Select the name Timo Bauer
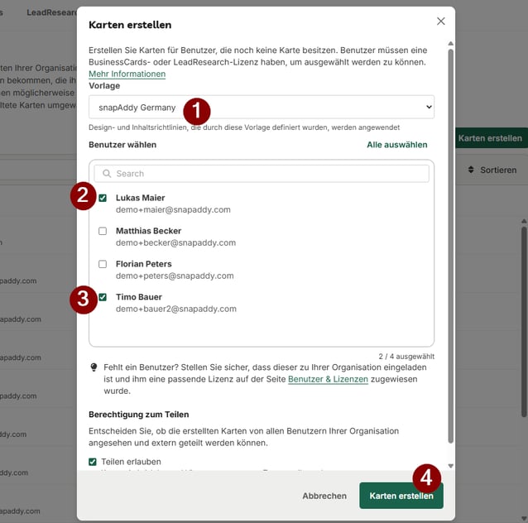The width and height of the screenshot is (528, 523). (x=139, y=297)
